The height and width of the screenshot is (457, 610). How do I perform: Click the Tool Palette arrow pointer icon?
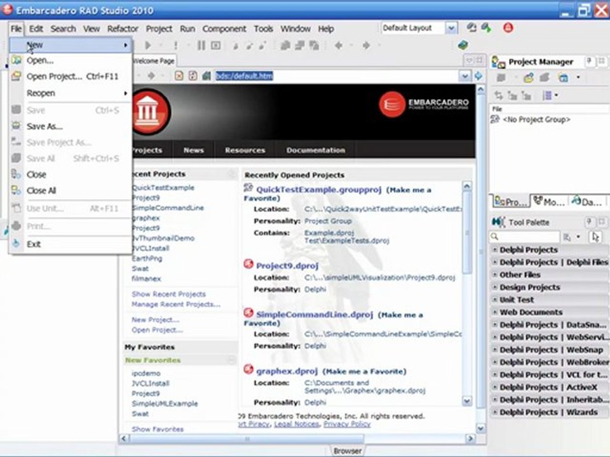pos(595,237)
